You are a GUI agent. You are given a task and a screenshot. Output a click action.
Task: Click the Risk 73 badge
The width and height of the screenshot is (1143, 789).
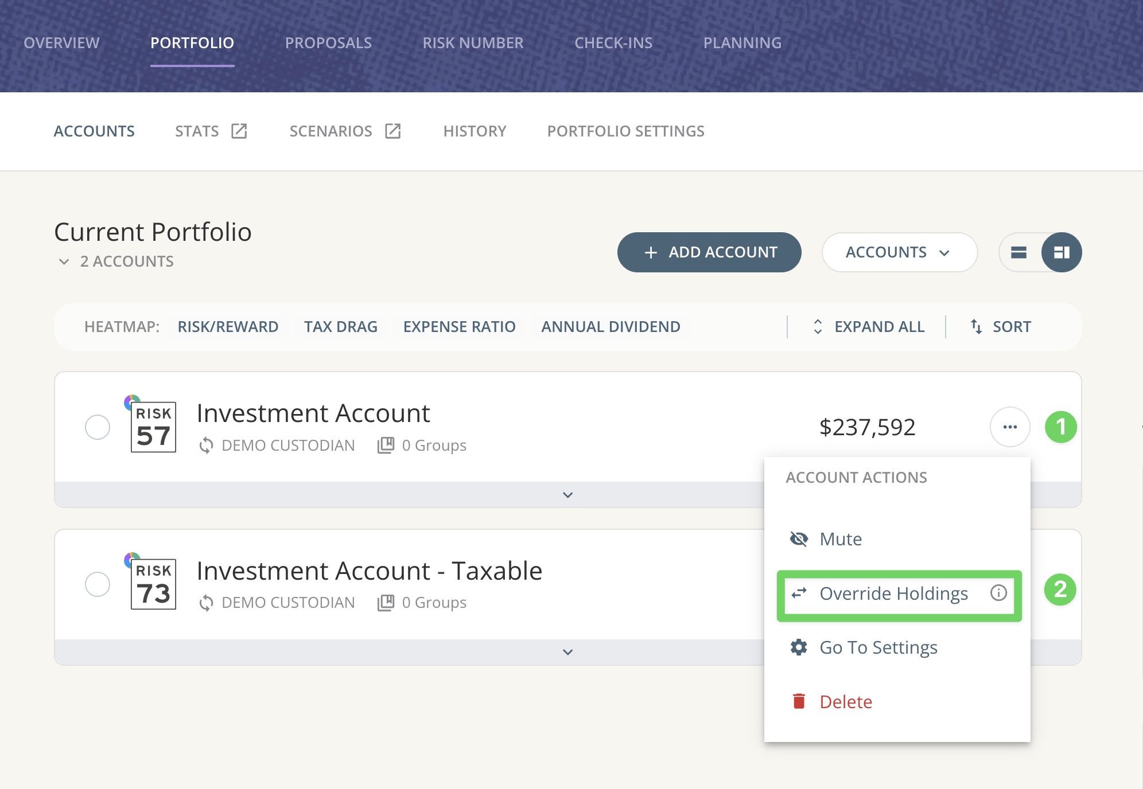coord(153,584)
